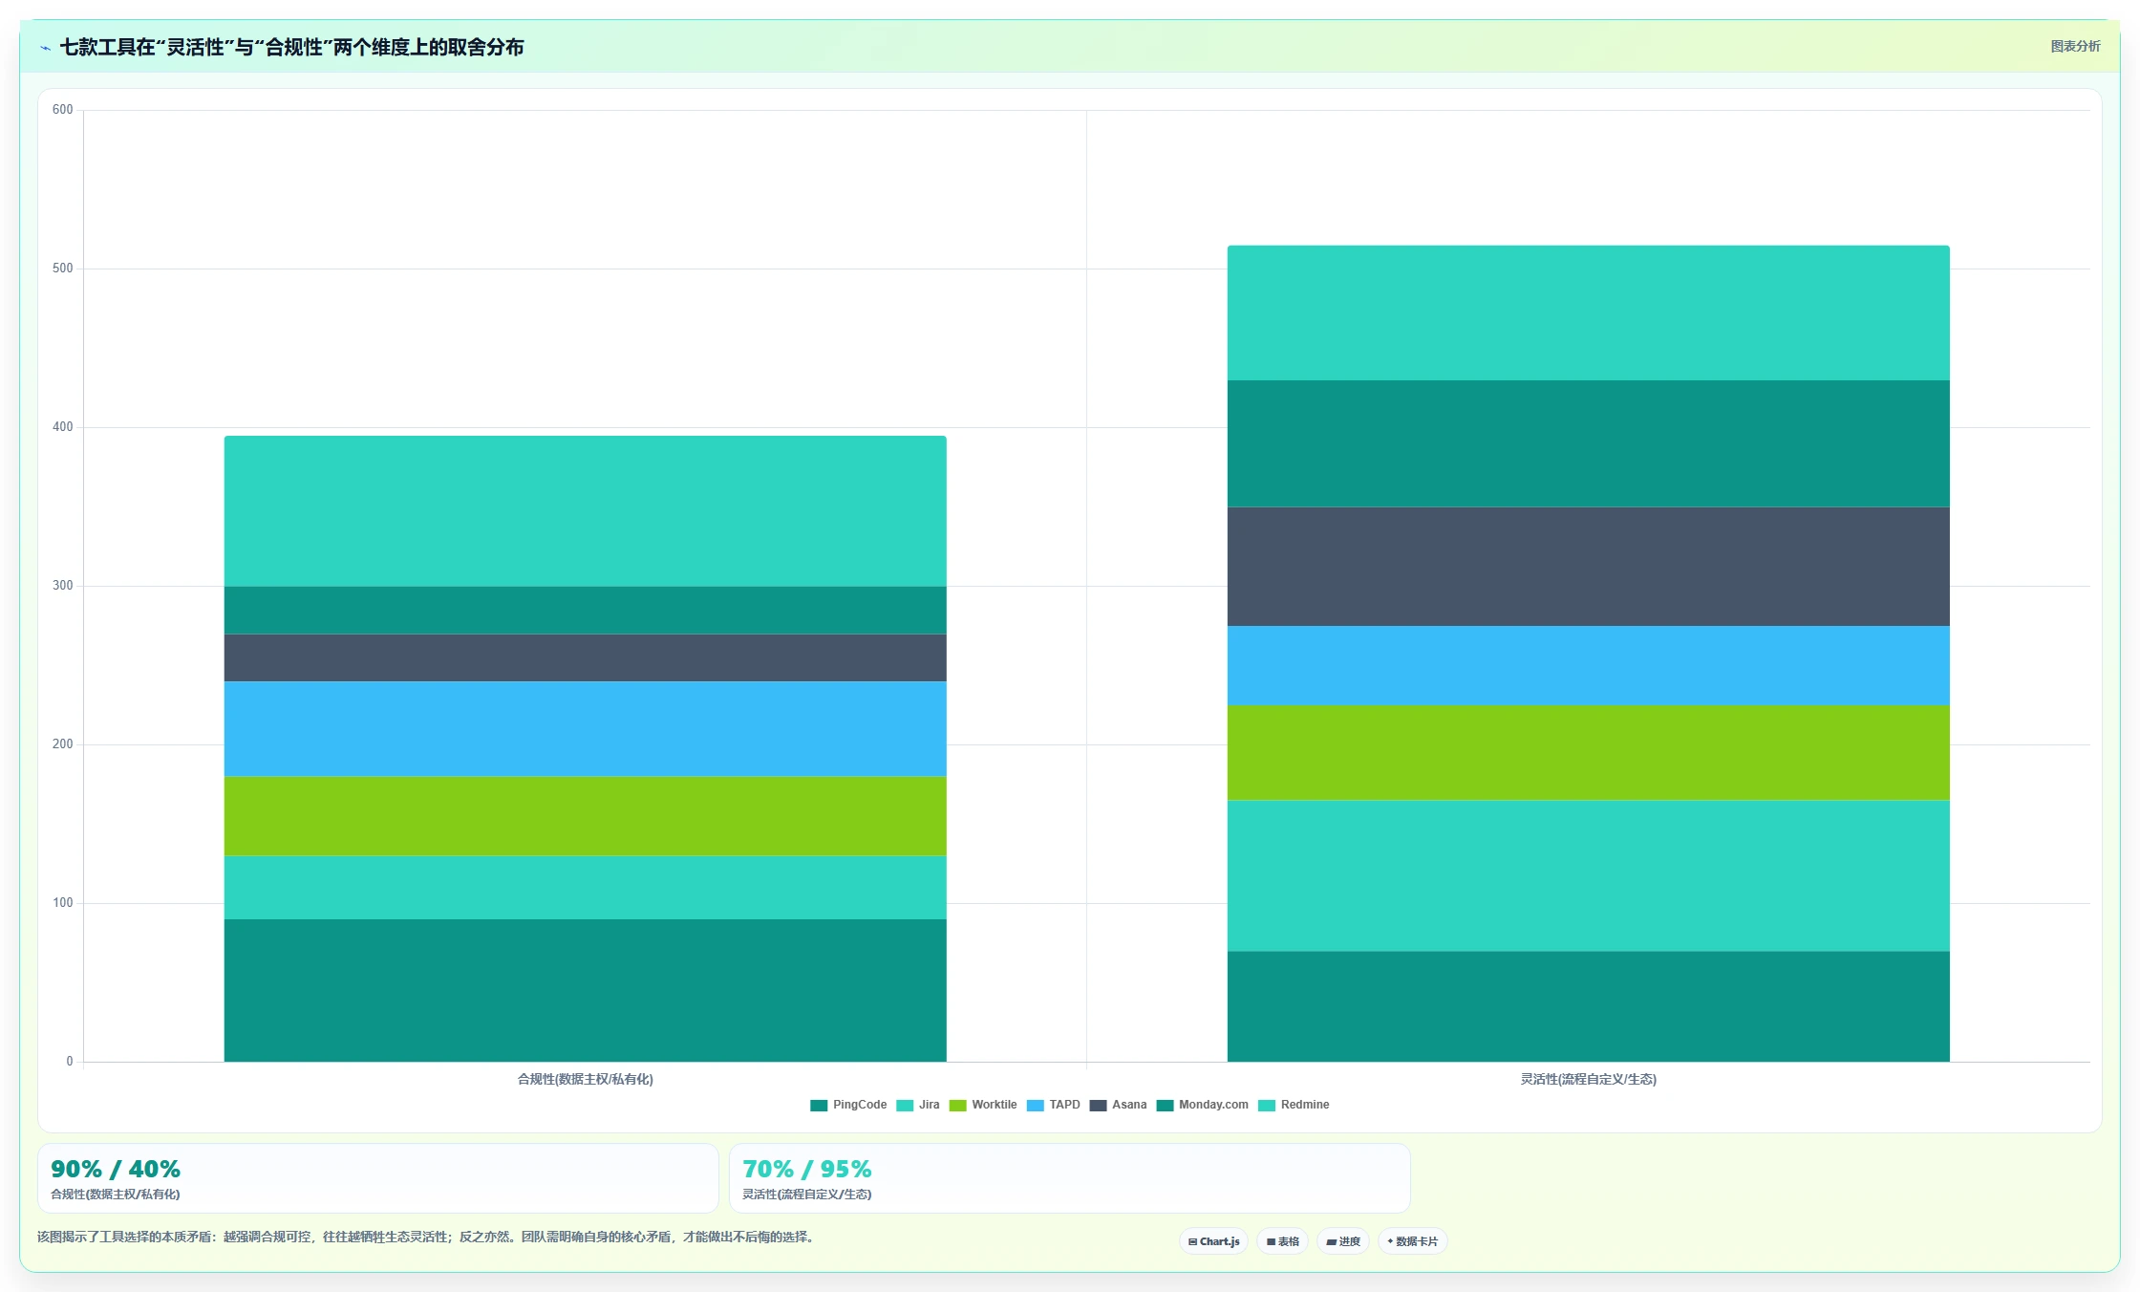Click the 70% / 95% stat value
This screenshot has width=2140, height=1292.
807,1169
